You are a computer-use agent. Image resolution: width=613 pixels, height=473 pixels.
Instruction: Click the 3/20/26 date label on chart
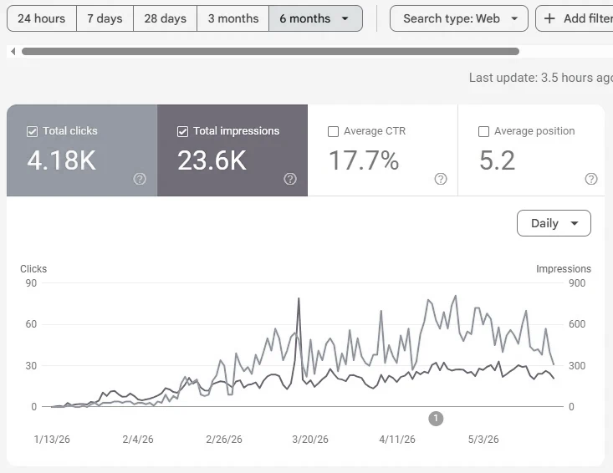pos(310,439)
